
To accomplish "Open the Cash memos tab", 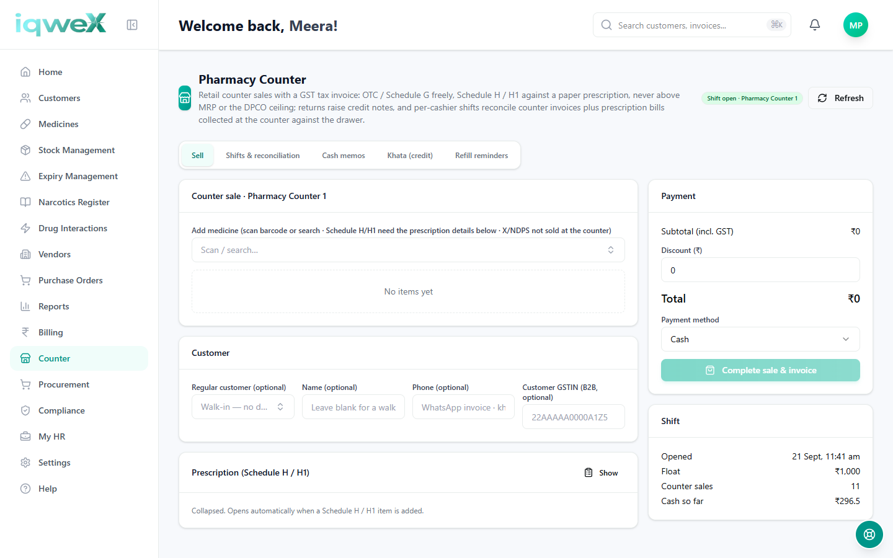I will click(344, 156).
